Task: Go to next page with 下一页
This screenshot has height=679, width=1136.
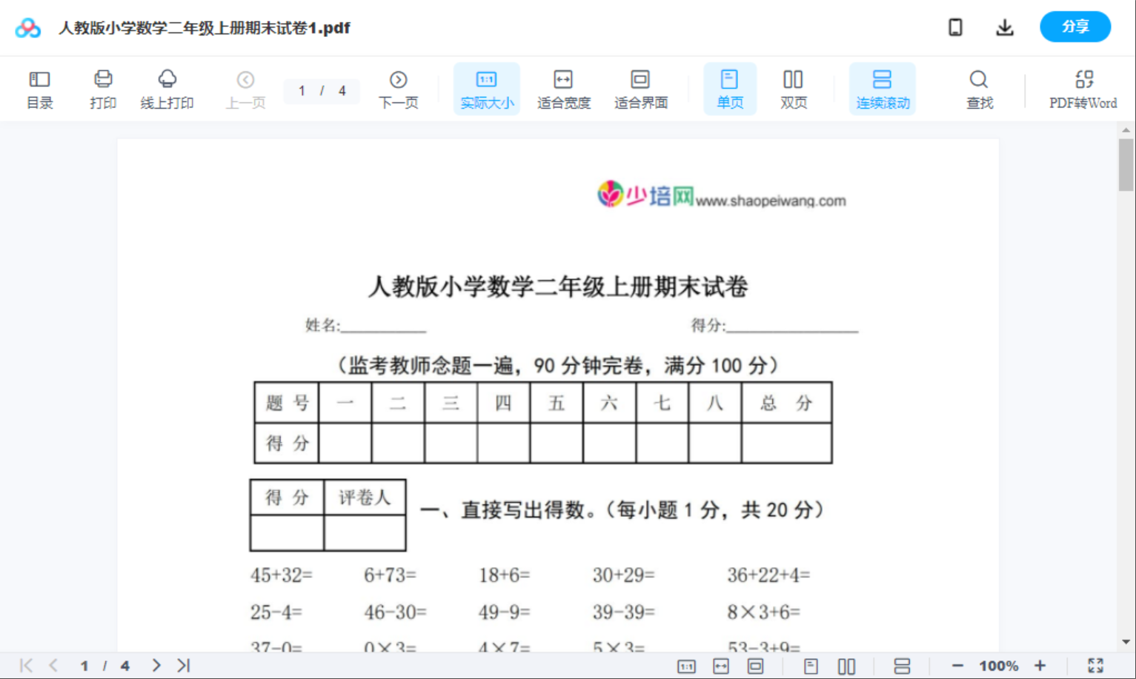Action: click(399, 87)
